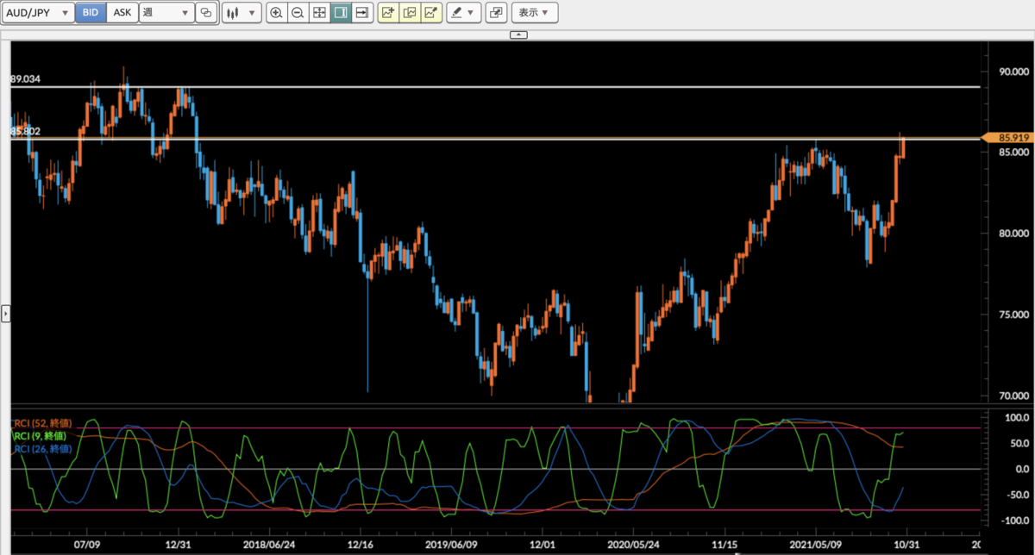The image size is (1035, 555).
Task: Zoom out using the minus magnifier icon
Action: click(298, 12)
